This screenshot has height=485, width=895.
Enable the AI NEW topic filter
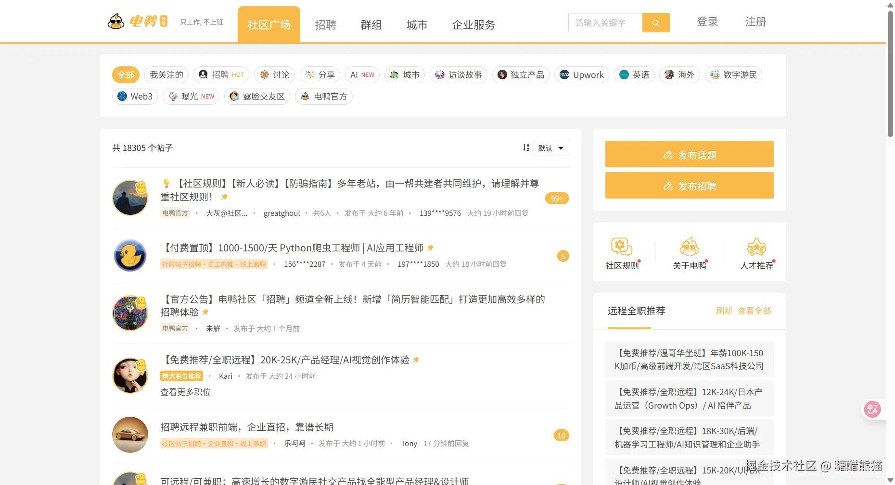coord(362,75)
